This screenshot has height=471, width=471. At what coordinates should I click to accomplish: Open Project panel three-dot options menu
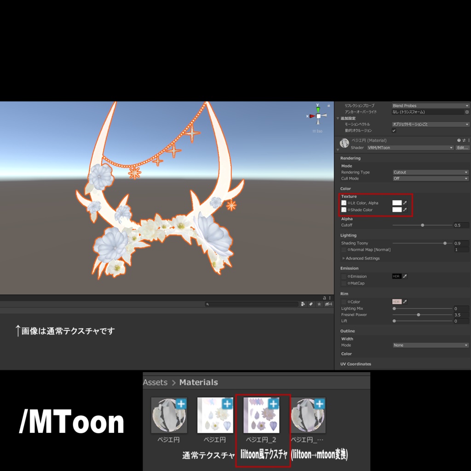coord(330,298)
